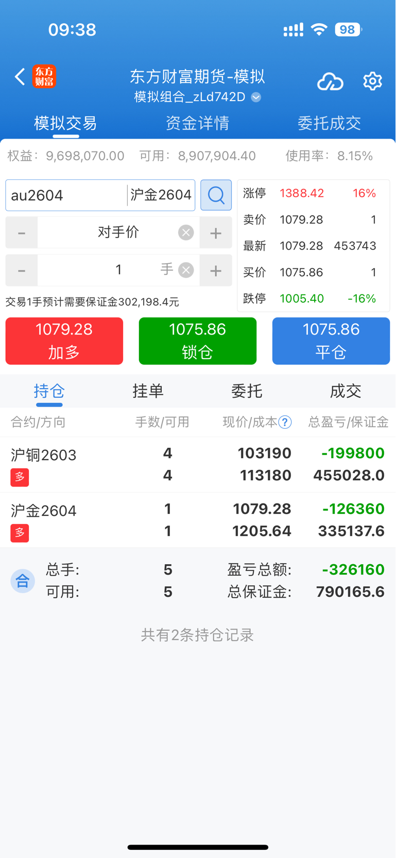Image resolution: width=396 pixels, height=858 pixels.
Task: Open the 沪金2604 position row
Action: tap(198, 520)
